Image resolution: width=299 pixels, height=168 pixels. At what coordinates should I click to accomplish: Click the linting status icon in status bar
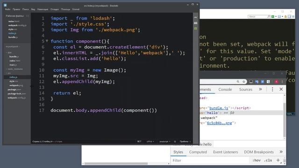point(175,141)
